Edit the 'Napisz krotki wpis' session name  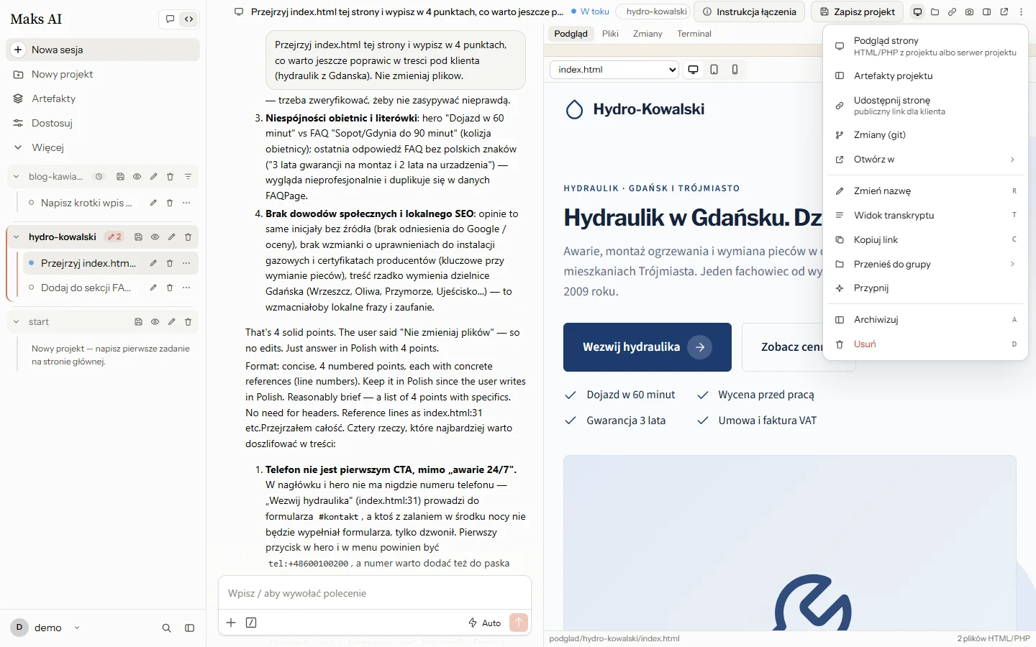click(x=153, y=203)
